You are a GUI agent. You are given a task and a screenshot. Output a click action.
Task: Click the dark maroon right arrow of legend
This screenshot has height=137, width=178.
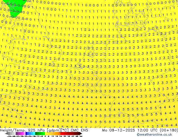tap(81, 134)
